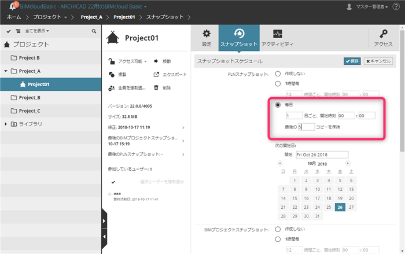
Task: Toggle the checkmark select-all icon in sidebar
Action: (x=9, y=31)
